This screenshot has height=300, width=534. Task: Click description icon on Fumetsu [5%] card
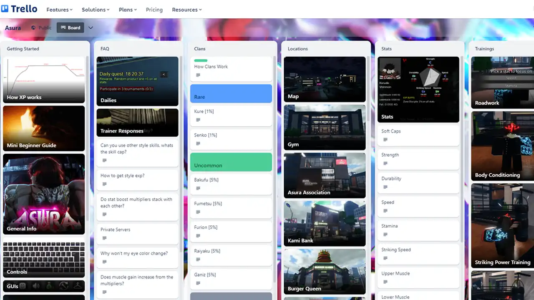pyautogui.click(x=198, y=212)
